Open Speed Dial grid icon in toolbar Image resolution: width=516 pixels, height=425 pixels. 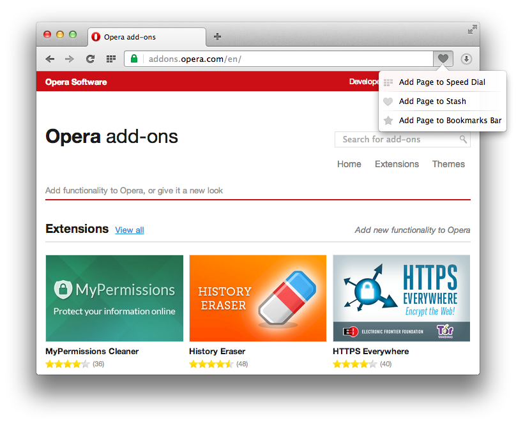(x=110, y=59)
